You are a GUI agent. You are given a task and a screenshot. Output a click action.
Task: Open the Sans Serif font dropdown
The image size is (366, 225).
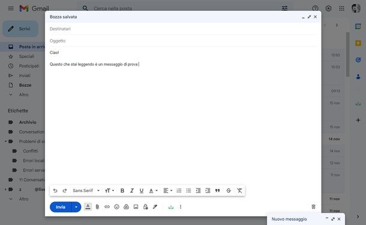coord(86,190)
